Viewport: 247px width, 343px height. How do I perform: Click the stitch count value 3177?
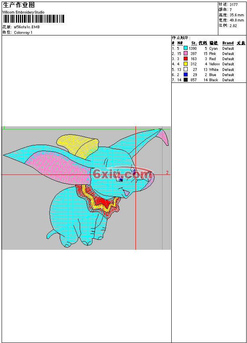click(x=233, y=4)
